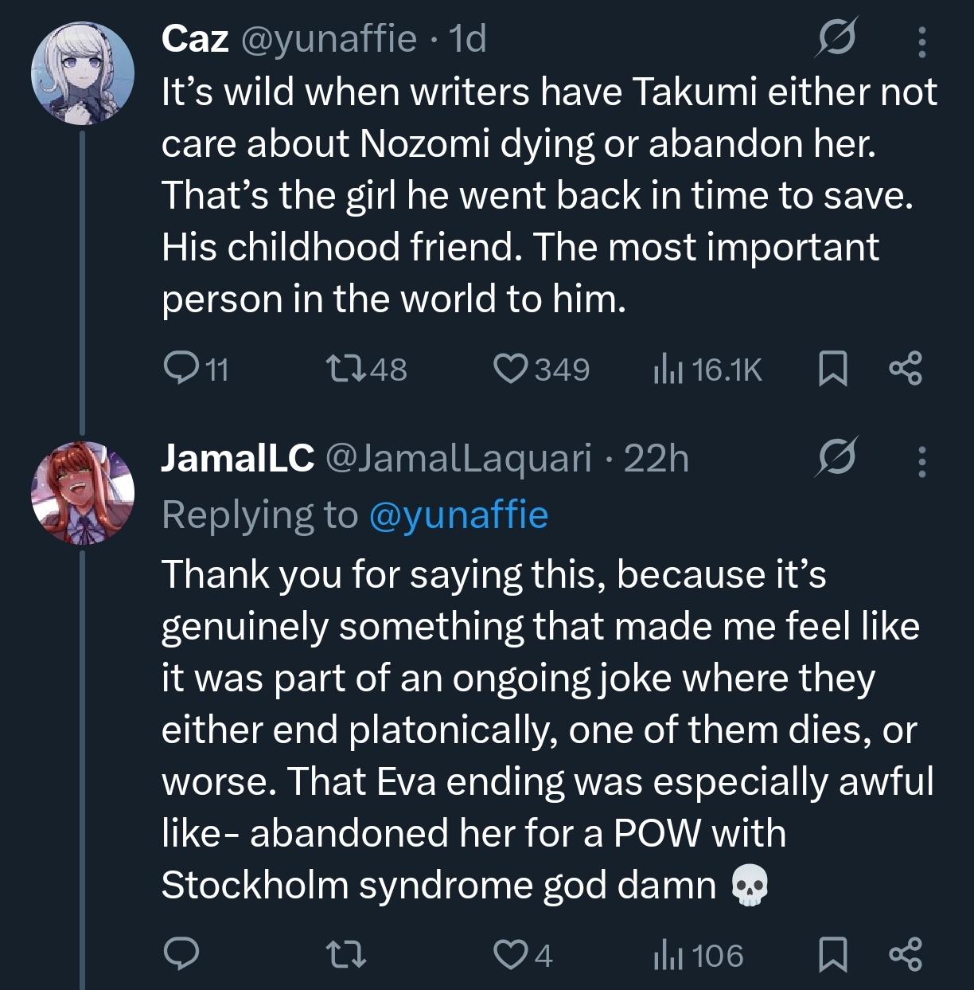This screenshot has height=990, width=974.
Task: Reply to JamalLC's comment
Action: pyautogui.click(x=181, y=953)
